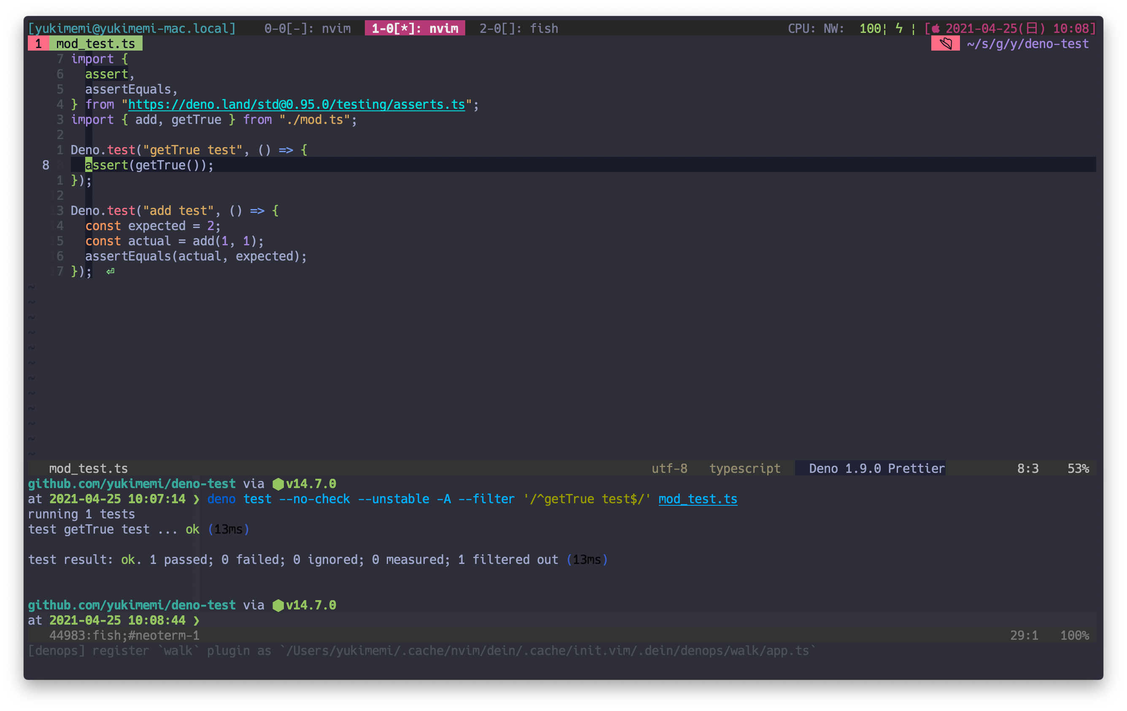Click the prompt chevron at 10:08:44
Image resolution: width=1127 pixels, height=711 pixels.
coord(197,621)
